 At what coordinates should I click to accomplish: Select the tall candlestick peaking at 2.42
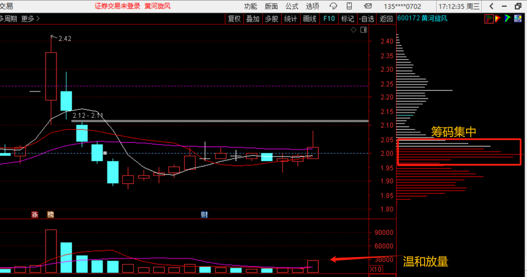(51, 76)
